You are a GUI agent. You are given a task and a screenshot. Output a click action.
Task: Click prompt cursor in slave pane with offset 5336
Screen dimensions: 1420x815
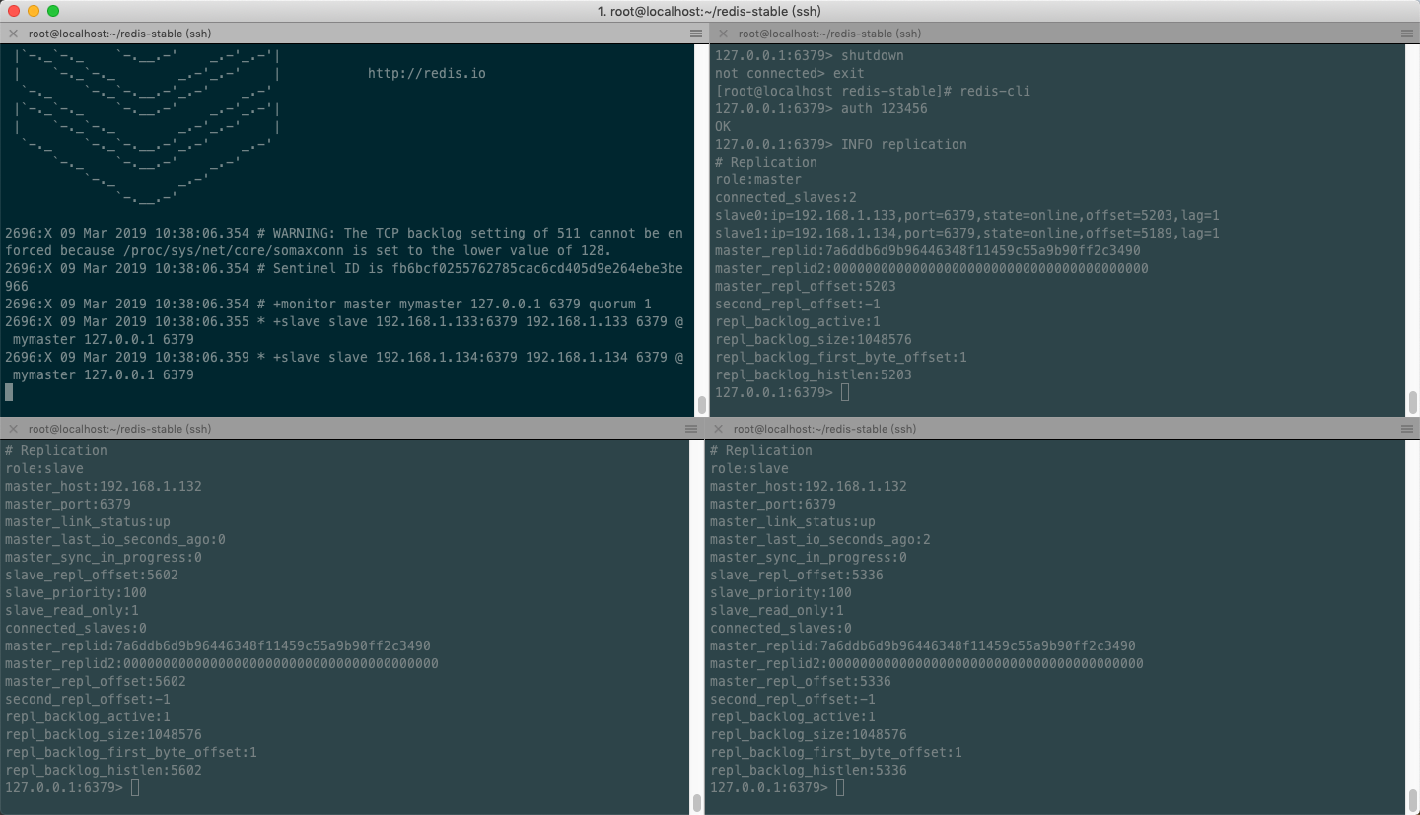(840, 787)
